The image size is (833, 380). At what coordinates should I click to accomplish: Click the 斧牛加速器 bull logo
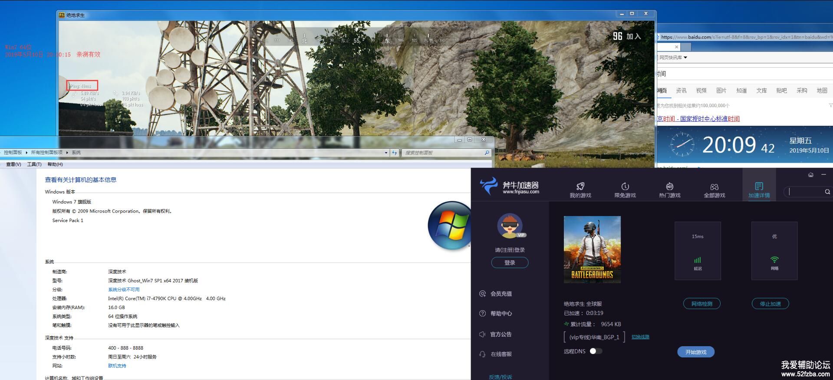(489, 186)
